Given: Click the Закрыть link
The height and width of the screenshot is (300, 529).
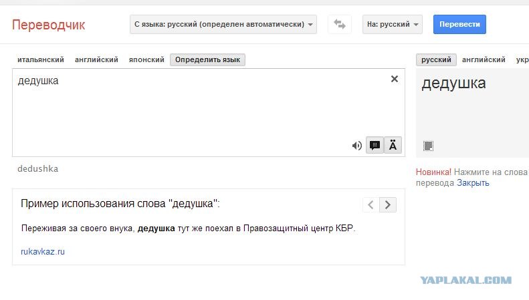Looking at the screenshot, I should tap(473, 182).
